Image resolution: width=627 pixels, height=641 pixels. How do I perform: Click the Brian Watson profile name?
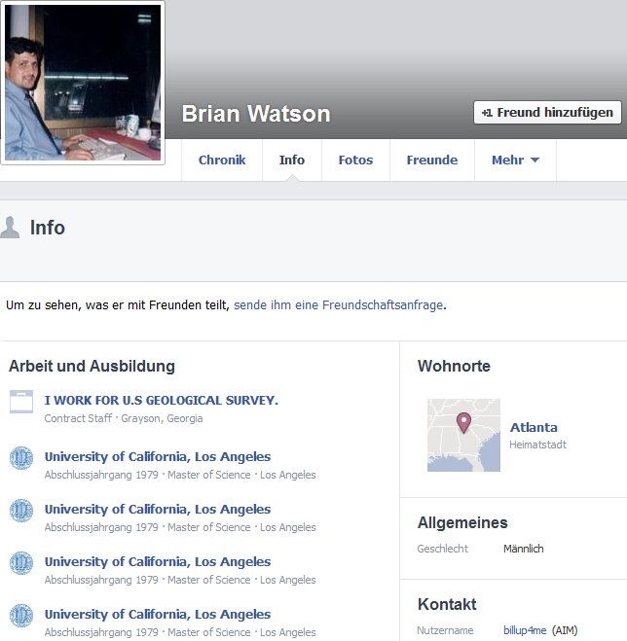click(256, 114)
